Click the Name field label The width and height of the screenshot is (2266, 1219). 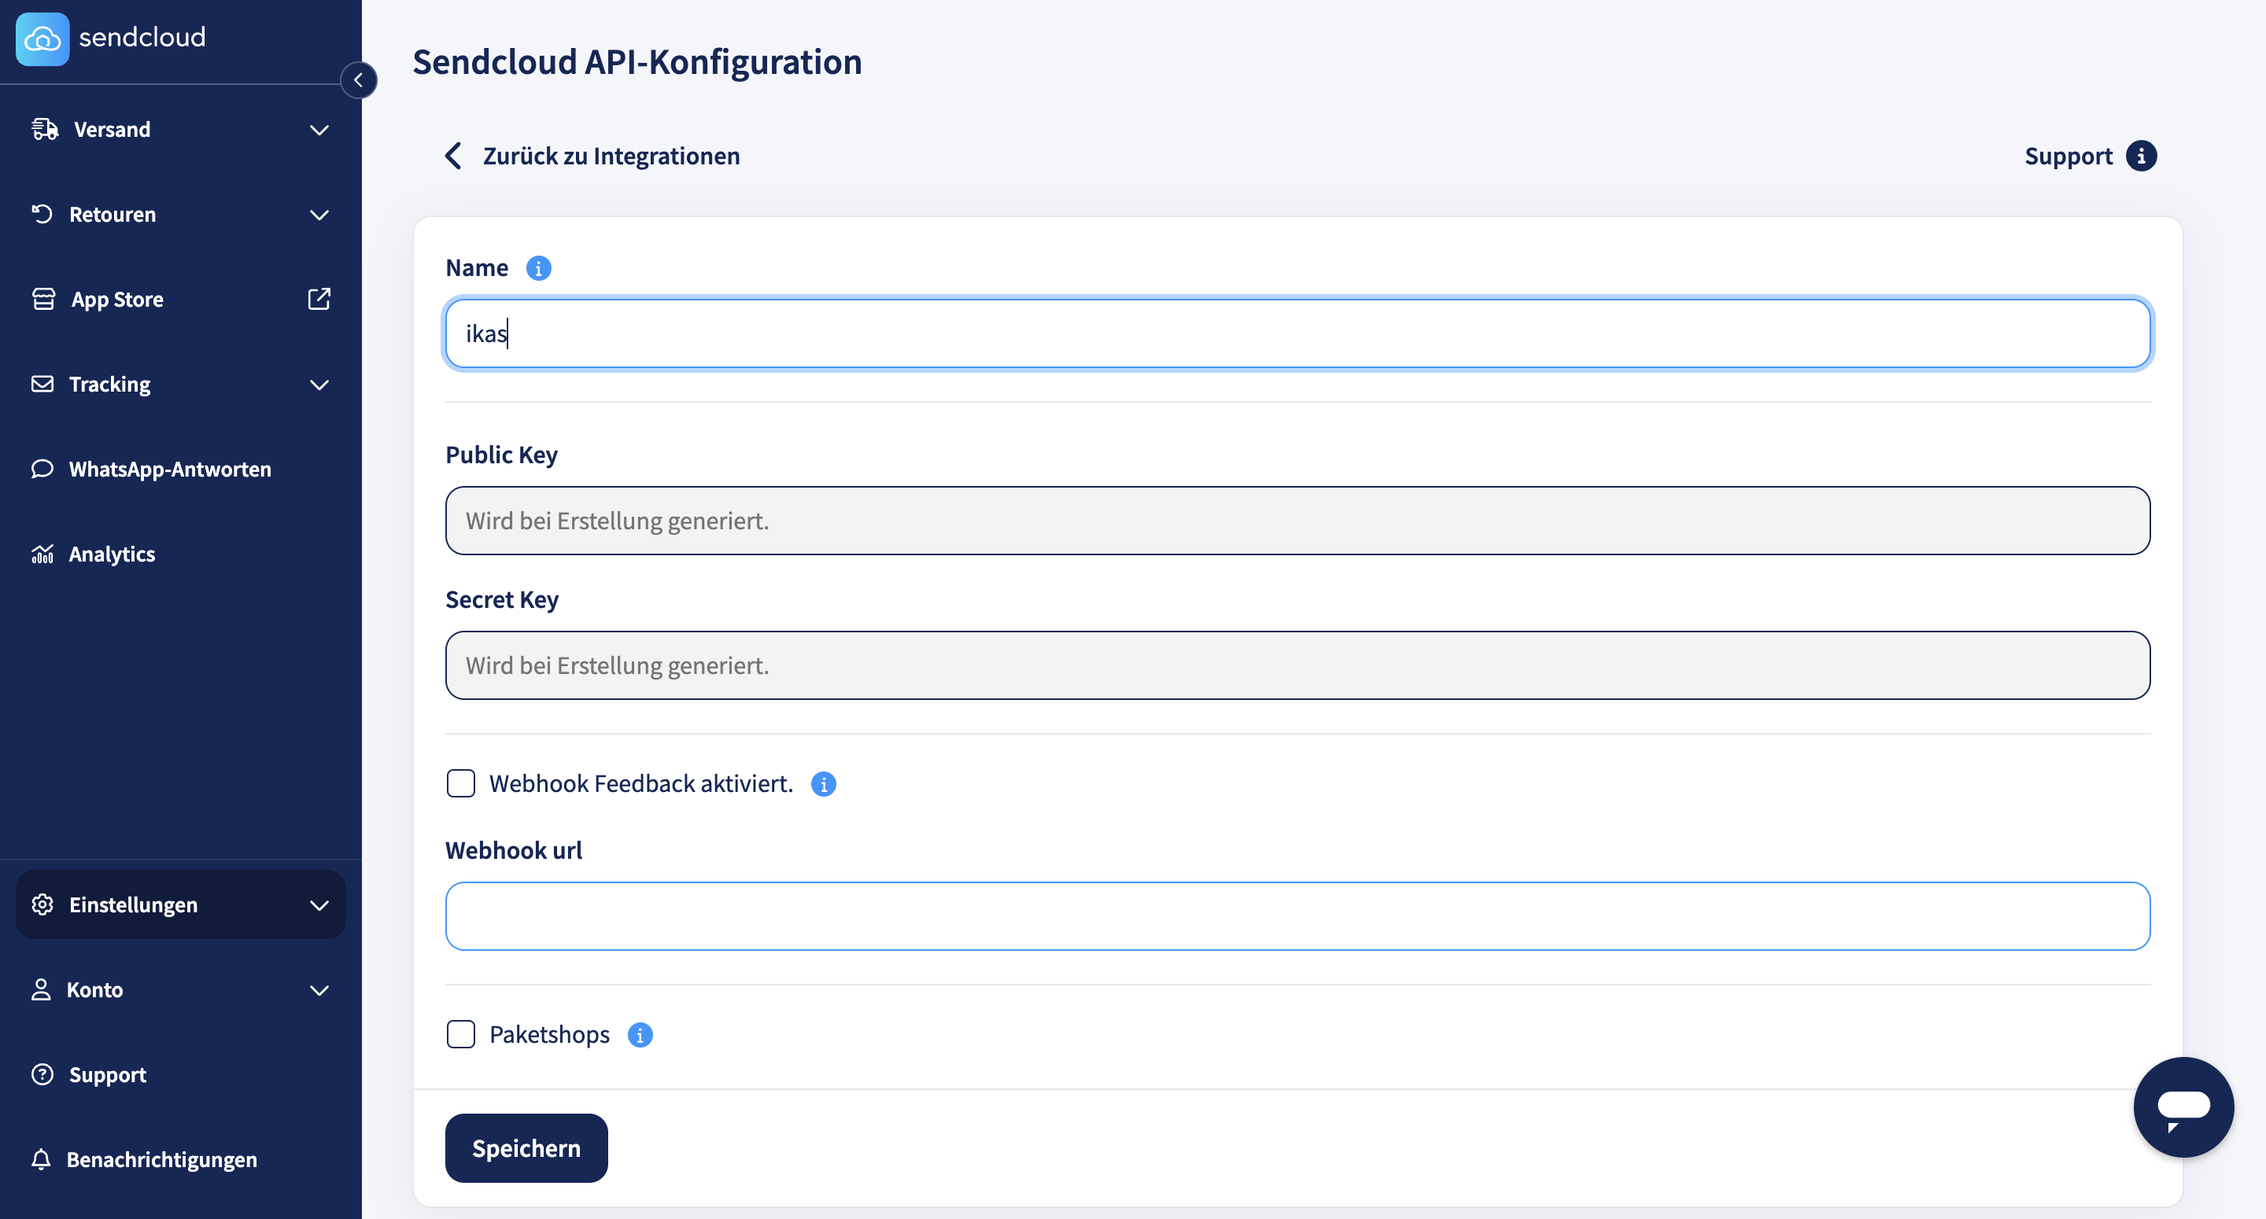pyautogui.click(x=477, y=267)
